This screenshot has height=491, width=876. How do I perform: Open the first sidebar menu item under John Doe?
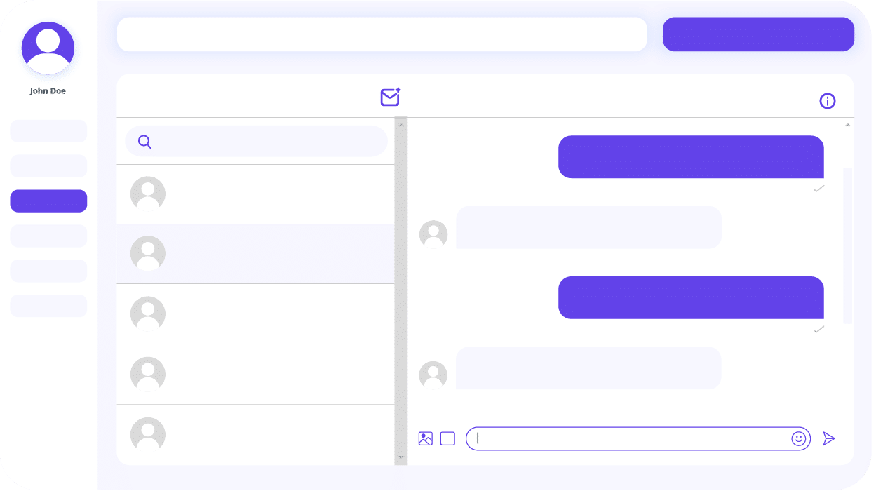(x=48, y=131)
